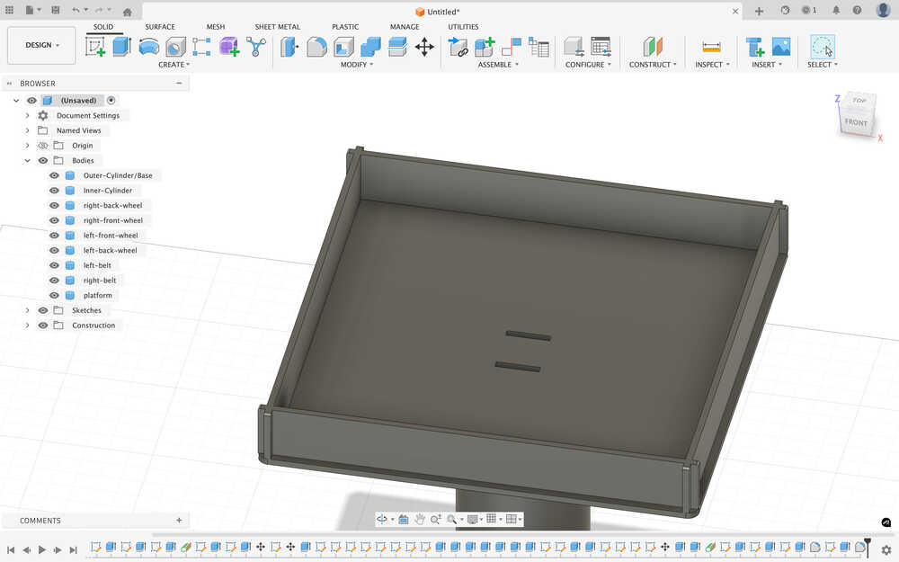Click the Select tool icon

(x=823, y=47)
